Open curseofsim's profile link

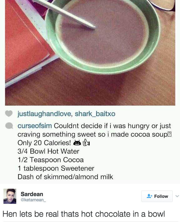(34, 126)
